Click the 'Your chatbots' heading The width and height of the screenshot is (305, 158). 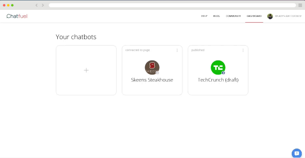[76, 37]
